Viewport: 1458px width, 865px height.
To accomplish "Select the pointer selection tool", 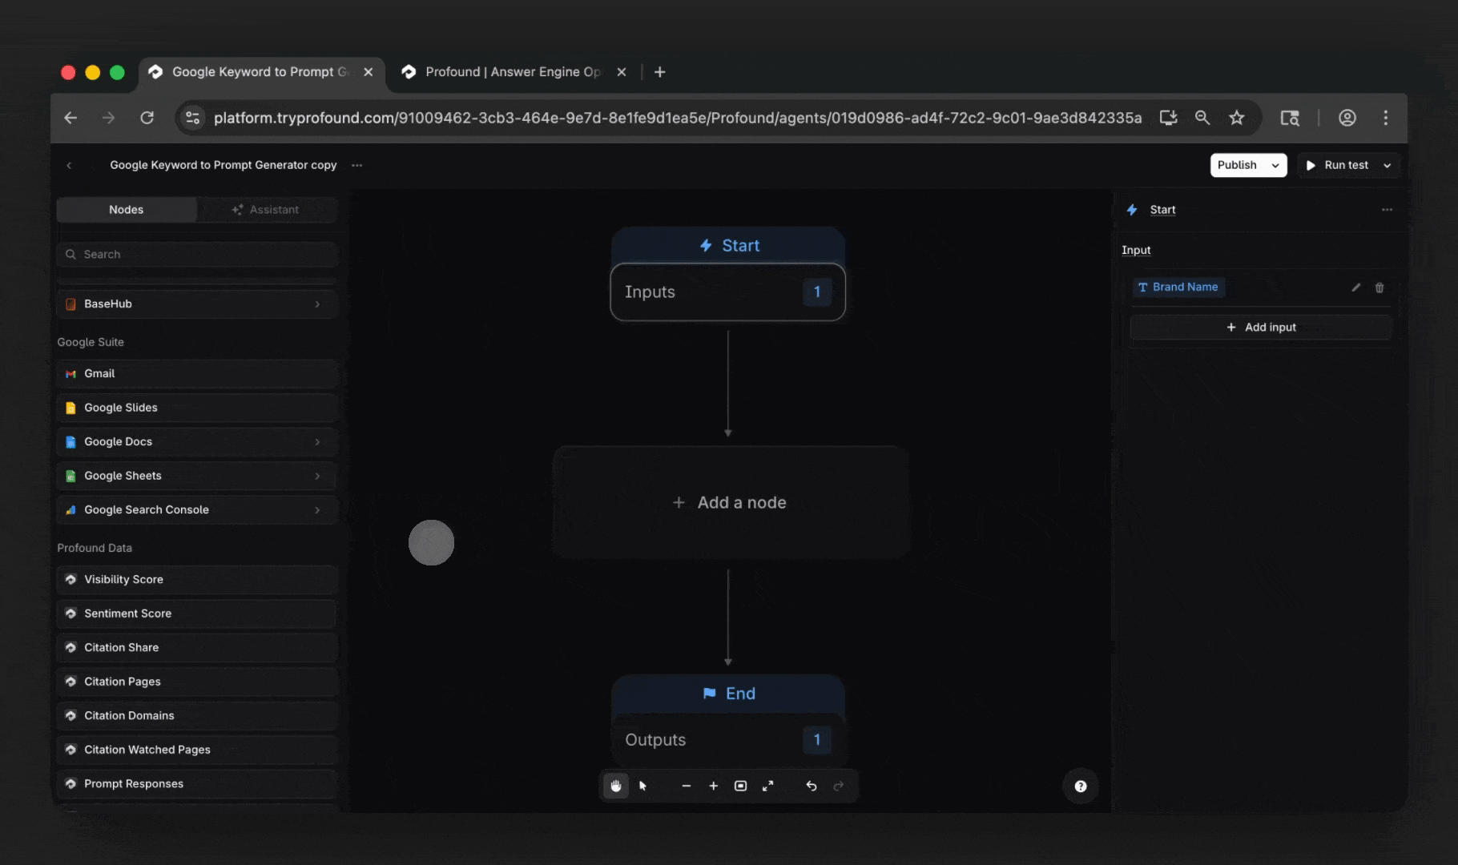I will [642, 786].
